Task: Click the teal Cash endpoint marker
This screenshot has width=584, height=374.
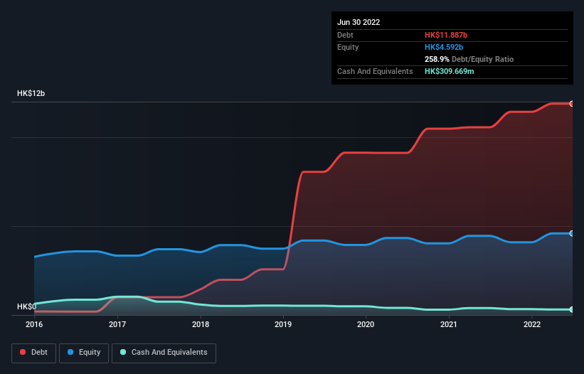Action: (572, 309)
